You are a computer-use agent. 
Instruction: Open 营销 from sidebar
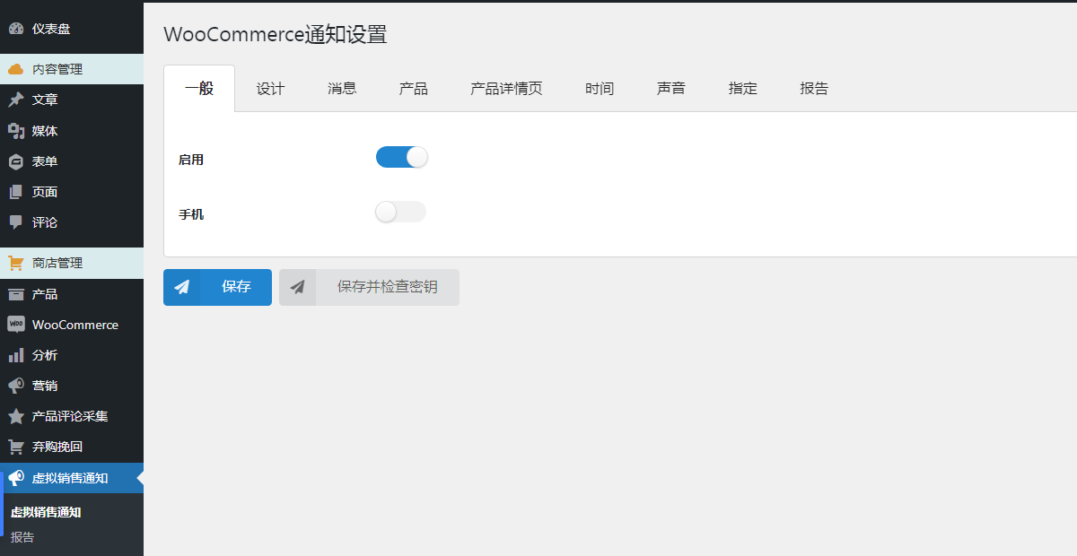coord(72,386)
